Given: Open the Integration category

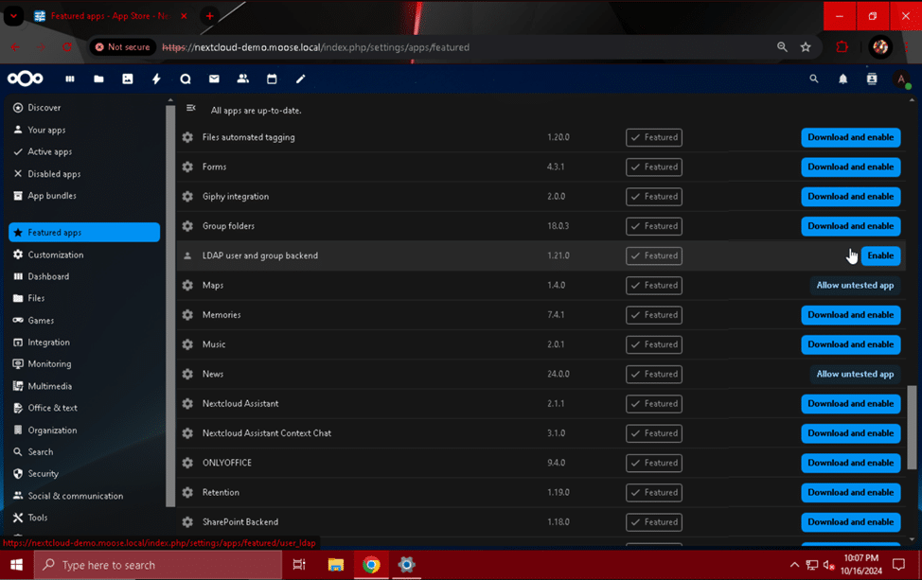Looking at the screenshot, I should 84,342.
